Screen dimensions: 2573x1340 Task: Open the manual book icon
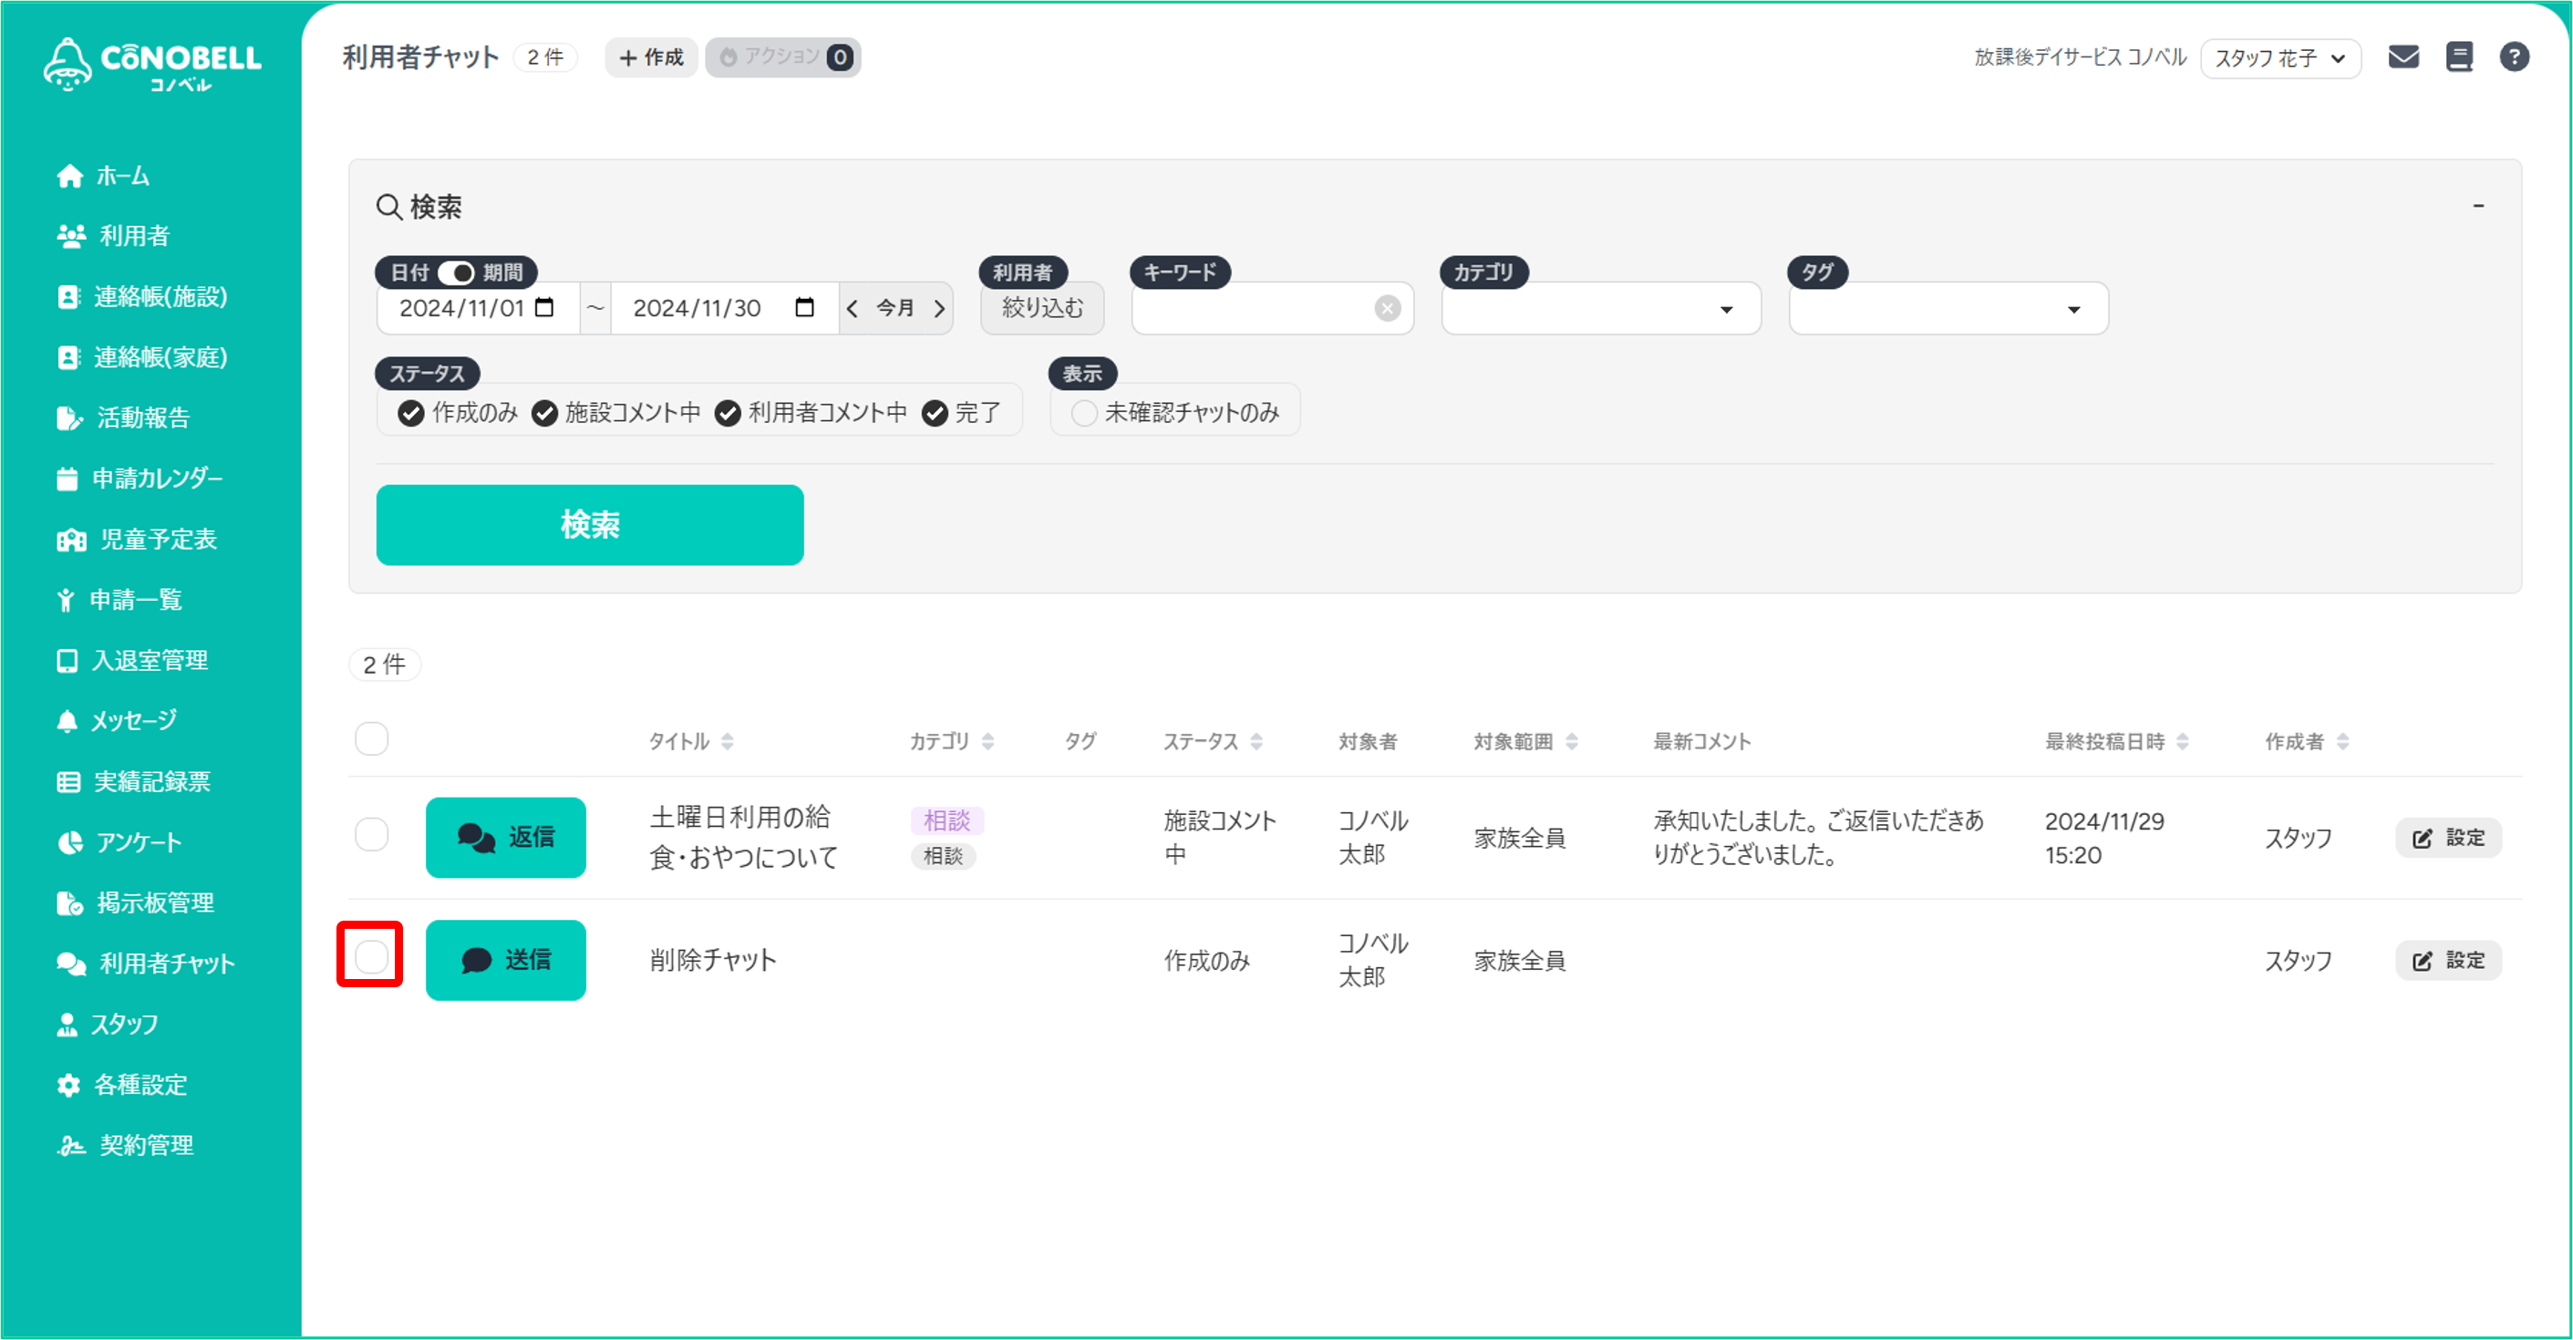(x=2458, y=57)
